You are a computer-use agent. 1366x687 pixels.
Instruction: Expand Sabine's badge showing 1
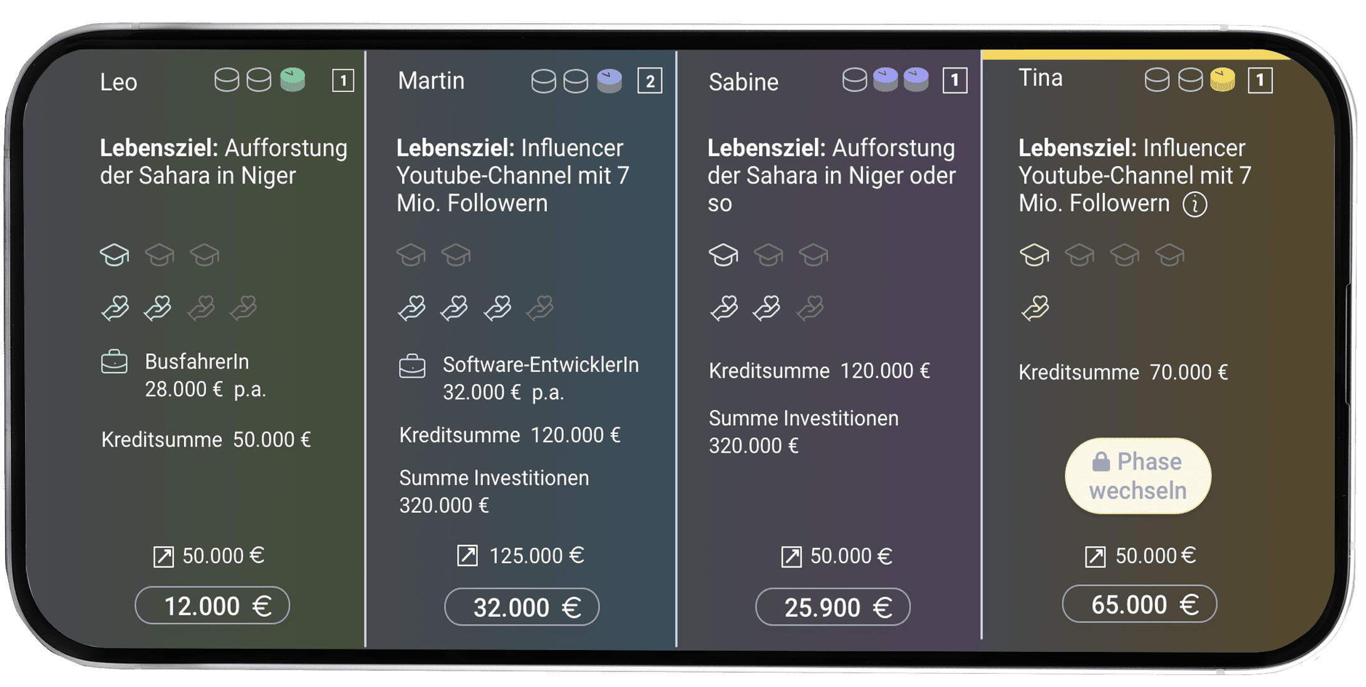tap(953, 80)
